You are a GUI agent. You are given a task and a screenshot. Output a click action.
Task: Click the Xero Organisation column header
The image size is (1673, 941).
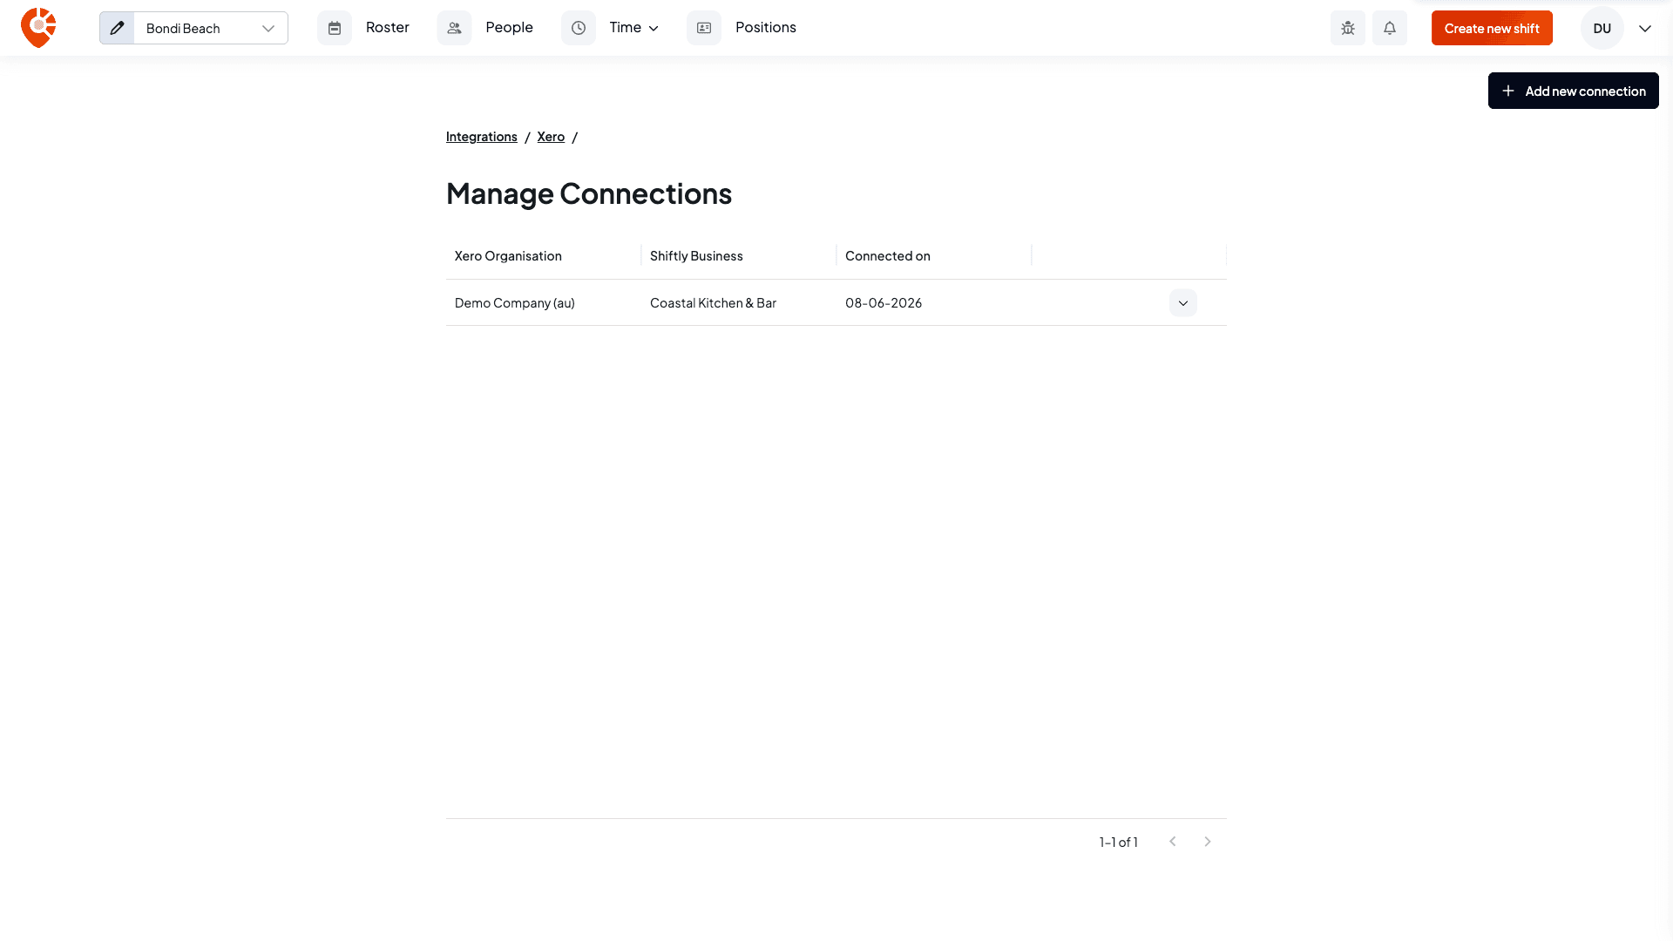(x=543, y=255)
